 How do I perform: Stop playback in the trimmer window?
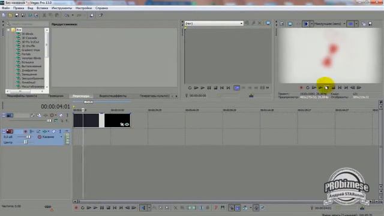click(215, 88)
